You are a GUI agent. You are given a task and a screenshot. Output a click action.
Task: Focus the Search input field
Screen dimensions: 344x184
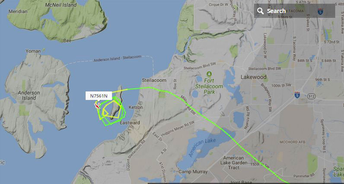tap(294, 11)
